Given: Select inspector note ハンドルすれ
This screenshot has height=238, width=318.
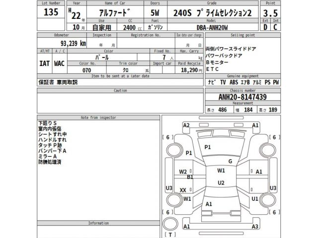Looking at the screenshot, I should pos(52,140).
